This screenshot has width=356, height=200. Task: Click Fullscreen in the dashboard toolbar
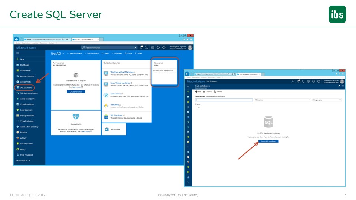[x=117, y=53]
